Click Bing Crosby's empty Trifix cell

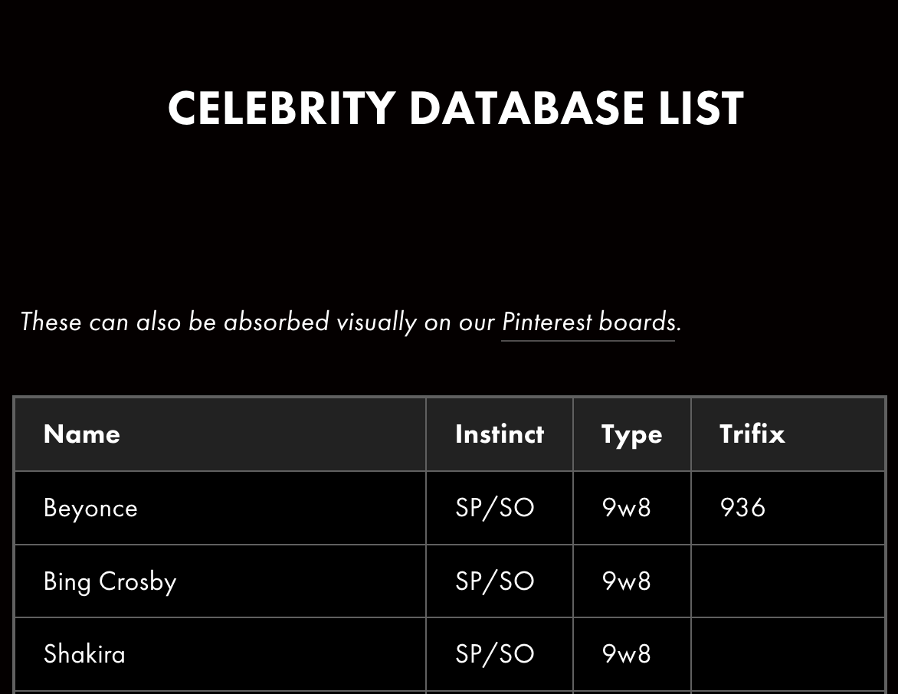pyautogui.click(x=788, y=581)
